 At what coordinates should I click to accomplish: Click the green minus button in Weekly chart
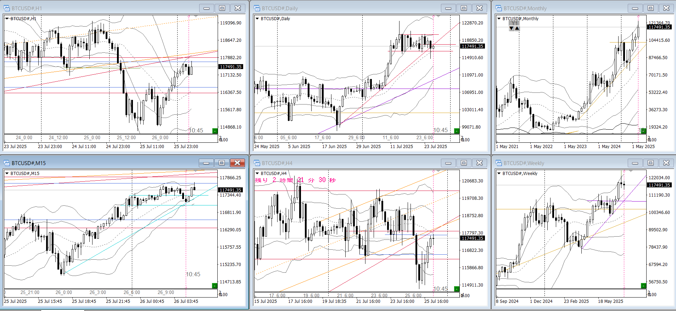click(x=643, y=286)
